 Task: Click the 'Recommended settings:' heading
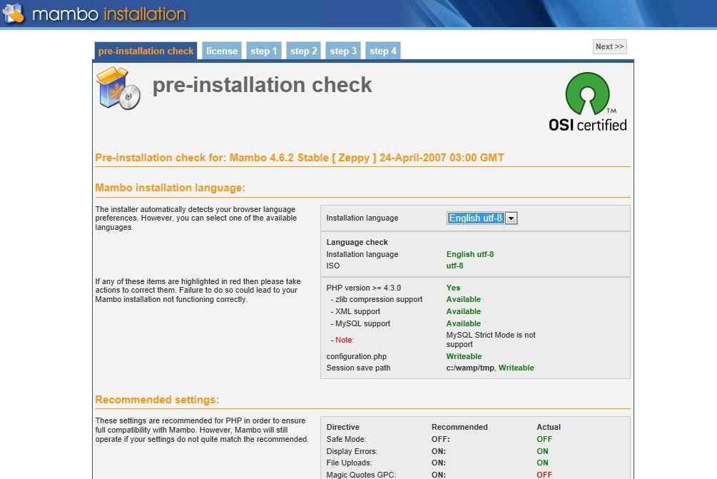(157, 400)
